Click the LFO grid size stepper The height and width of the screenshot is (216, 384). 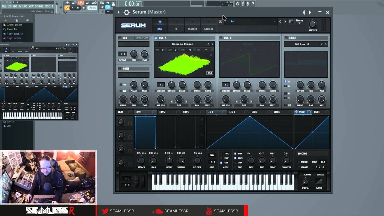pyautogui.click(x=212, y=162)
